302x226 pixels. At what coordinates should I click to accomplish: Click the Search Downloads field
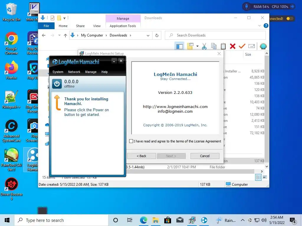(215, 35)
